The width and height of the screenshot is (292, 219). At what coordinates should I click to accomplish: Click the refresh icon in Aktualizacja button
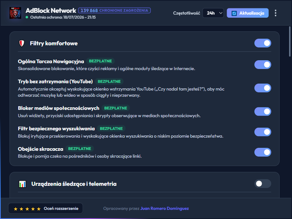click(x=234, y=13)
